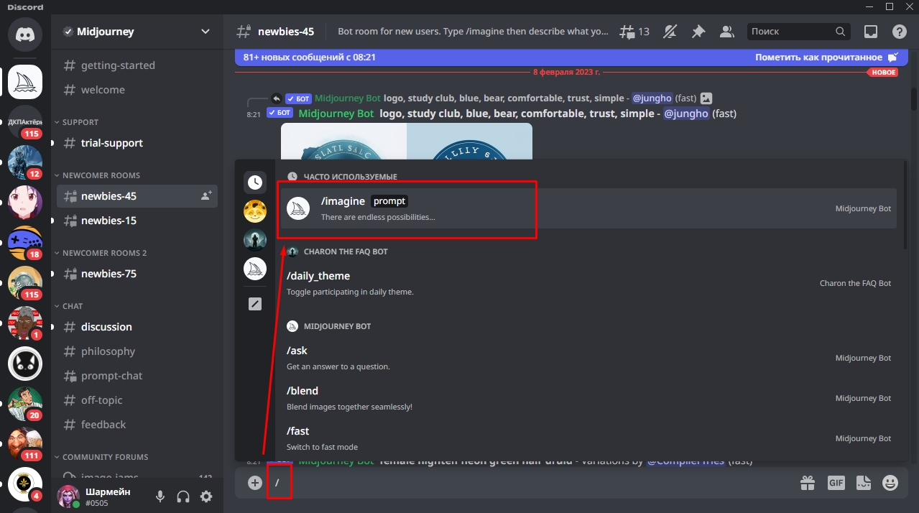Select the /imagine prompt command
This screenshot has width=919, height=513.
(x=588, y=208)
